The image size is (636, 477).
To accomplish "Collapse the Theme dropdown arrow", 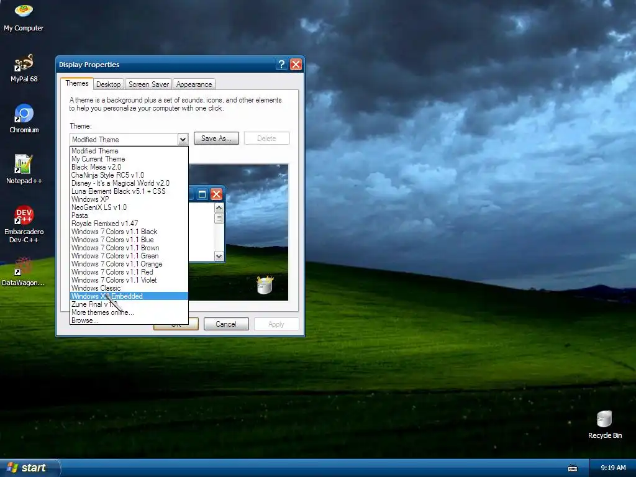I will 183,140.
